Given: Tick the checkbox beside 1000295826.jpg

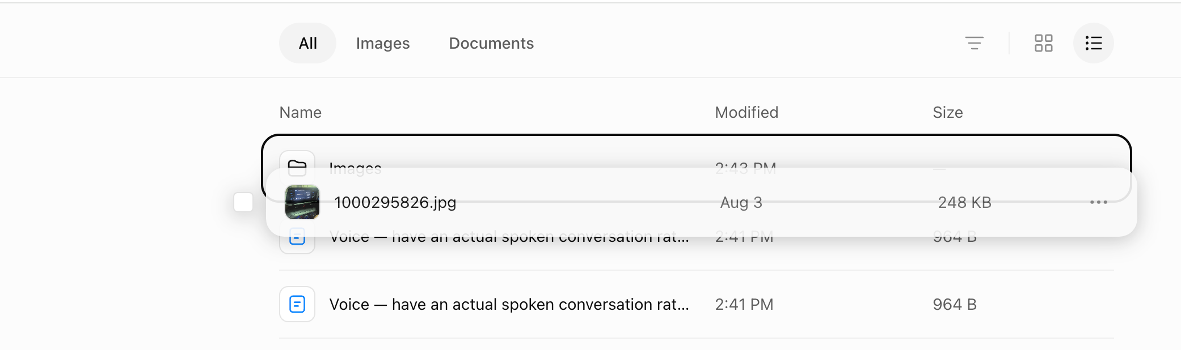Looking at the screenshot, I should point(243,202).
